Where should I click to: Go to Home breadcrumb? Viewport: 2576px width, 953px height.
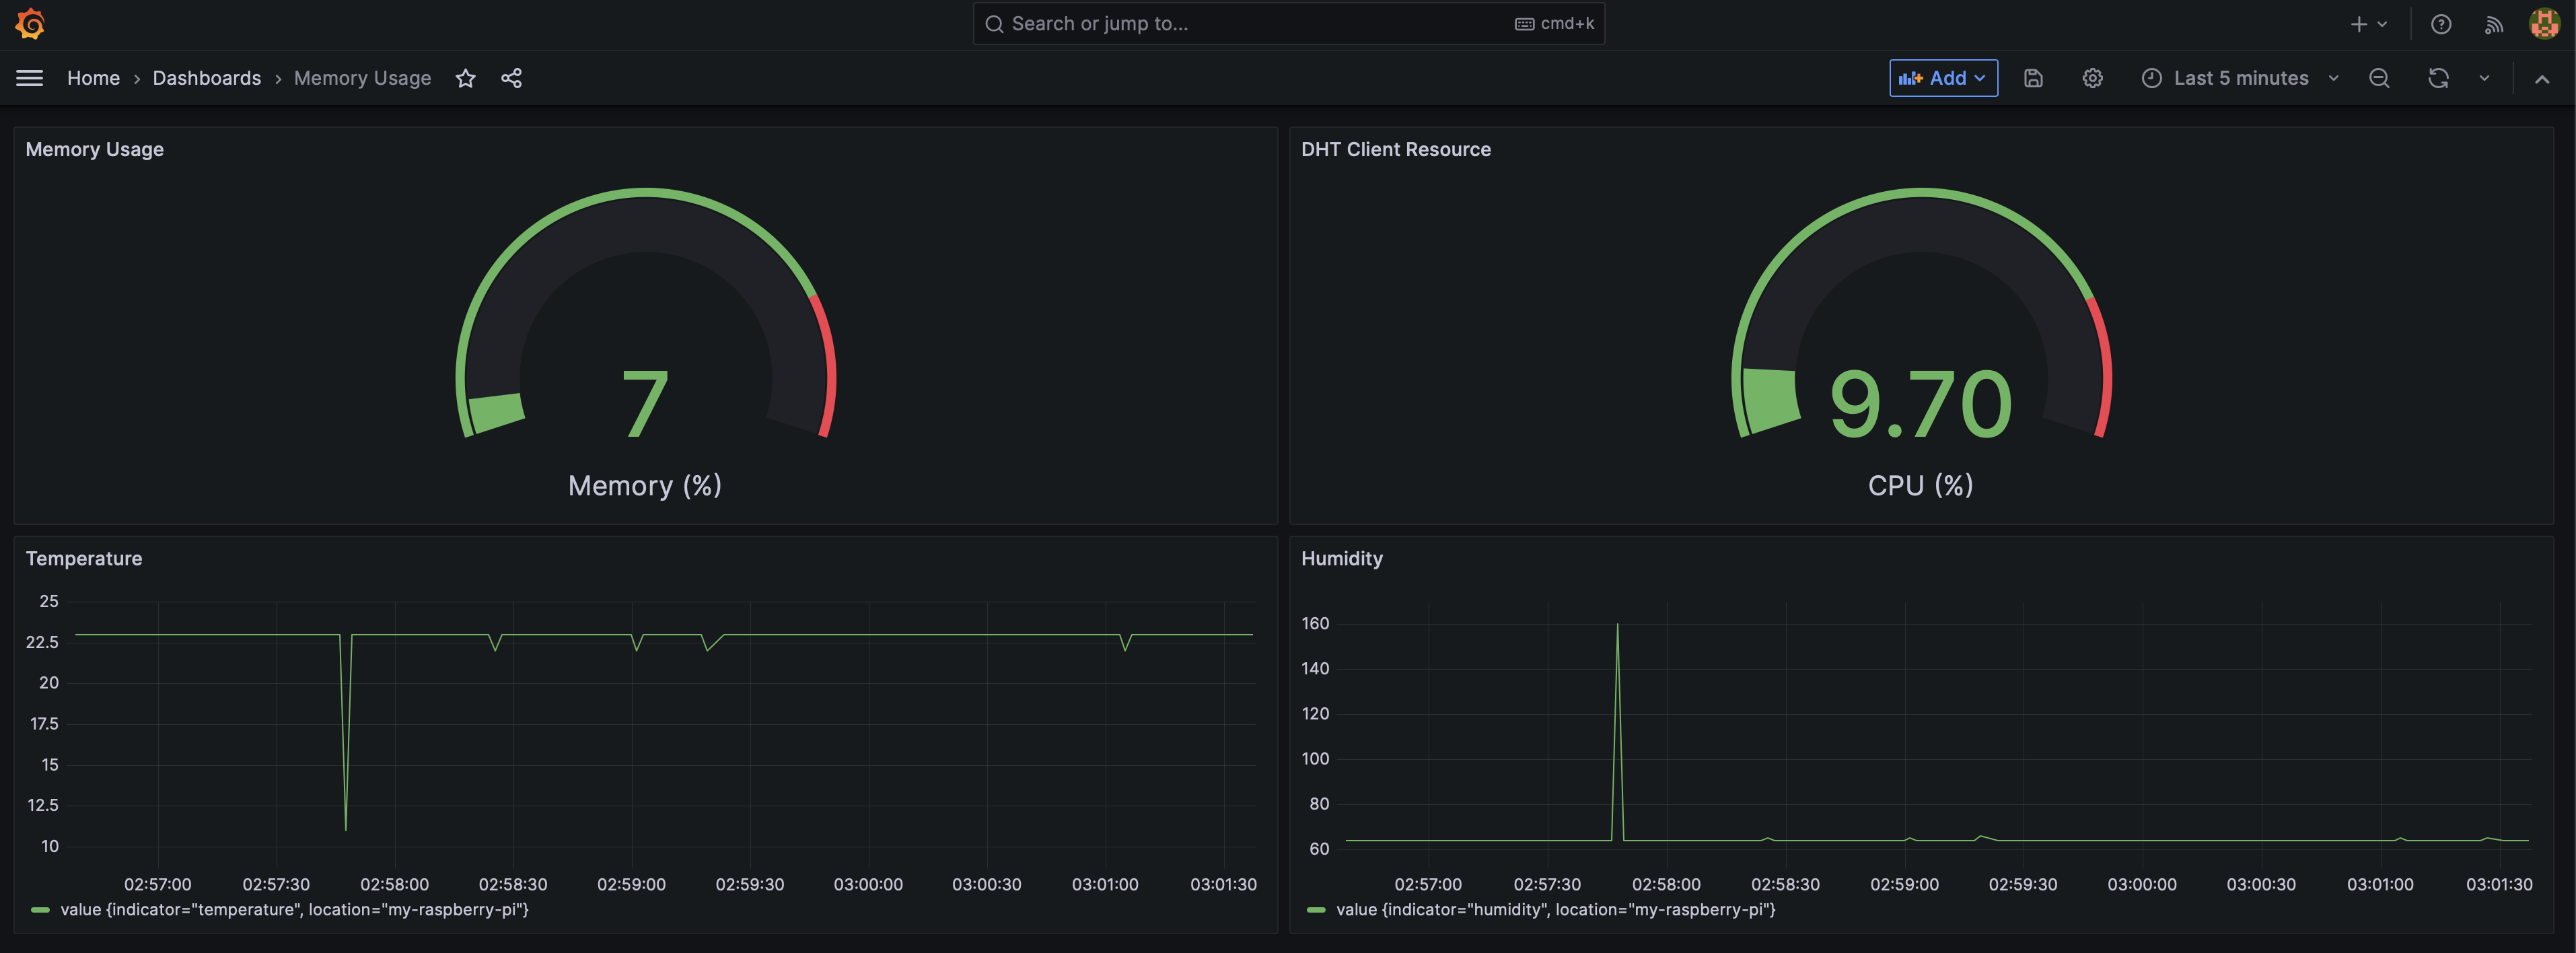pos(93,78)
